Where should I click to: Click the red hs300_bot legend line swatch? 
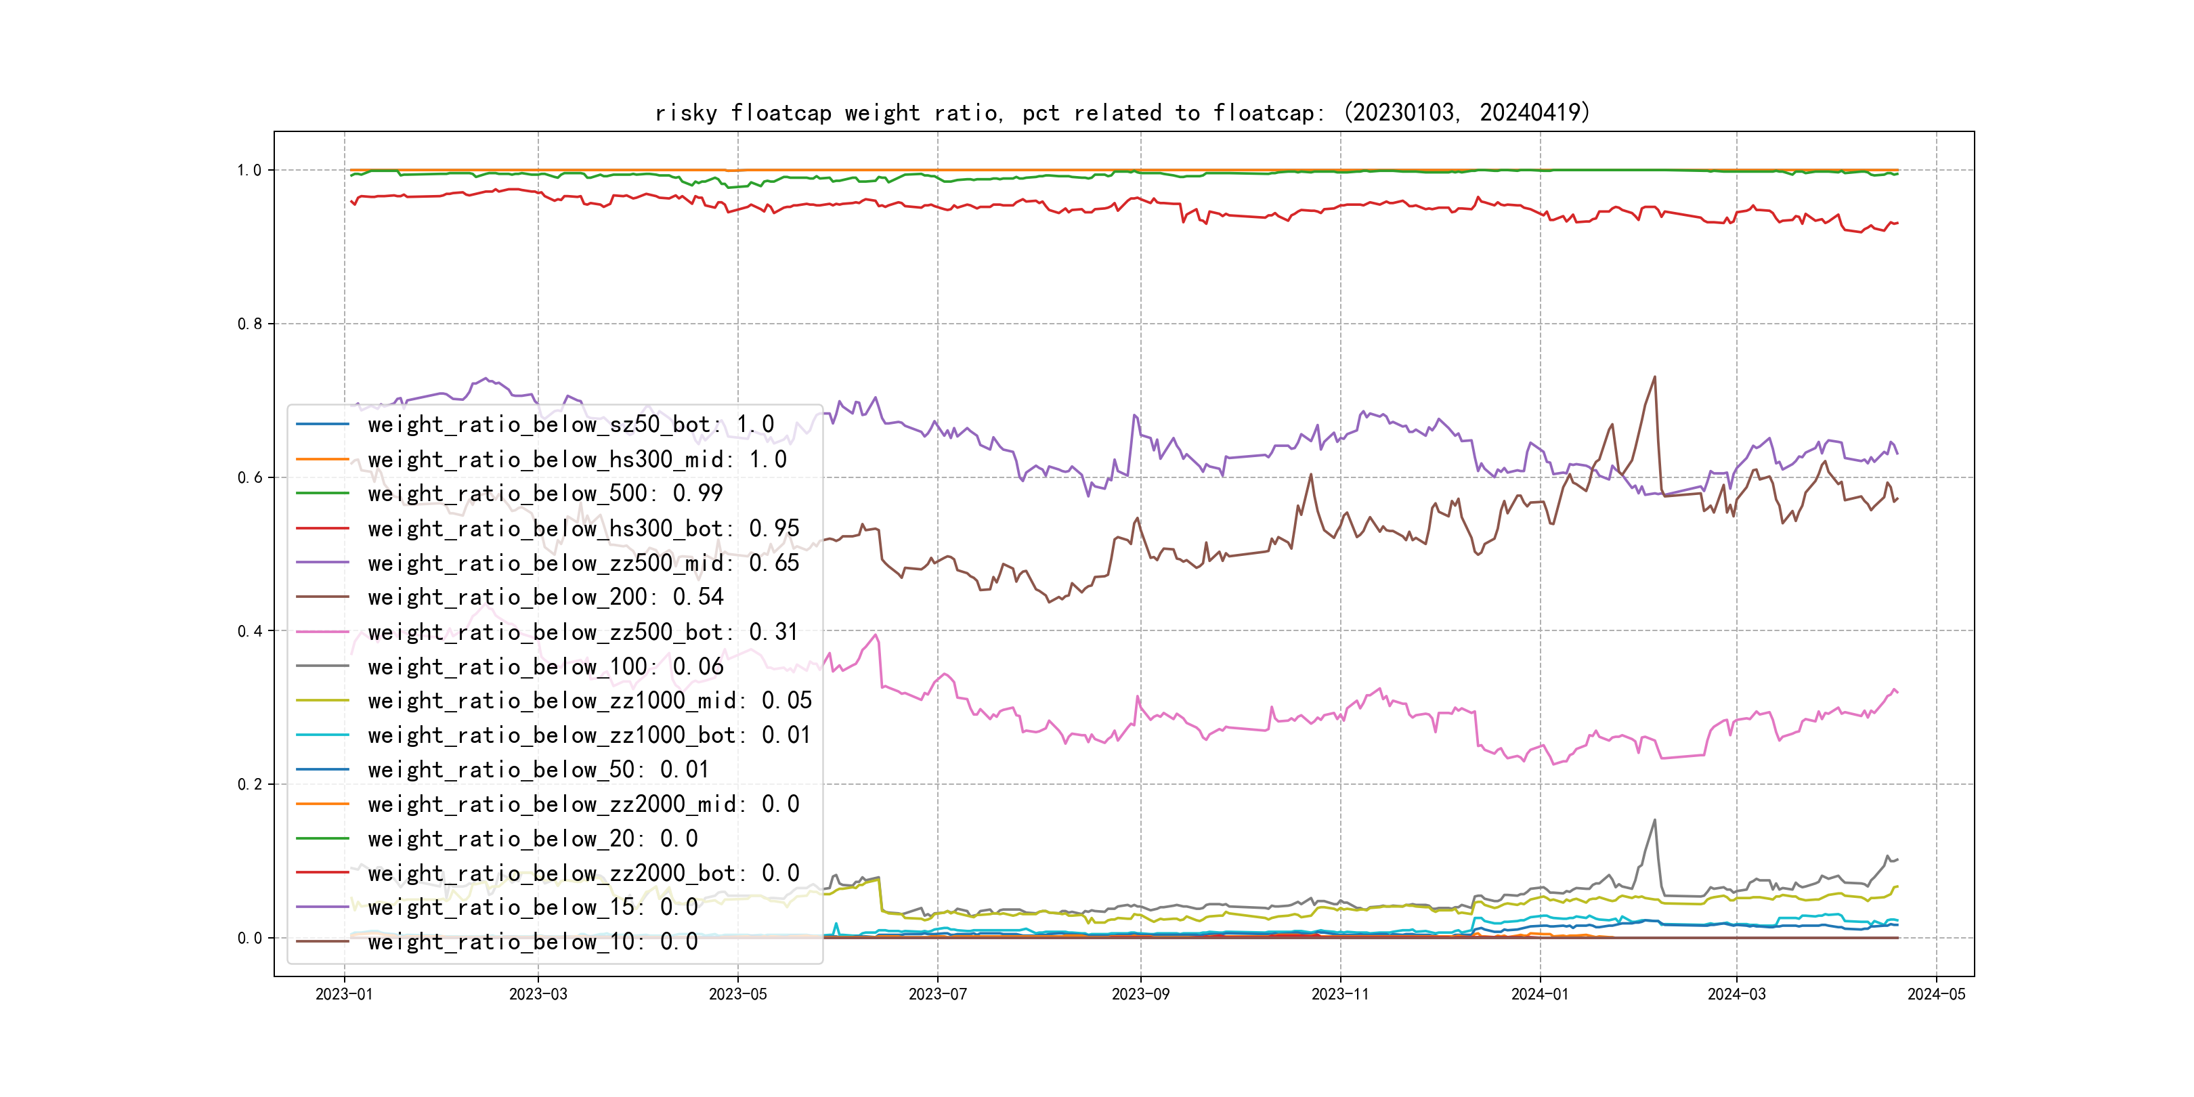[322, 528]
